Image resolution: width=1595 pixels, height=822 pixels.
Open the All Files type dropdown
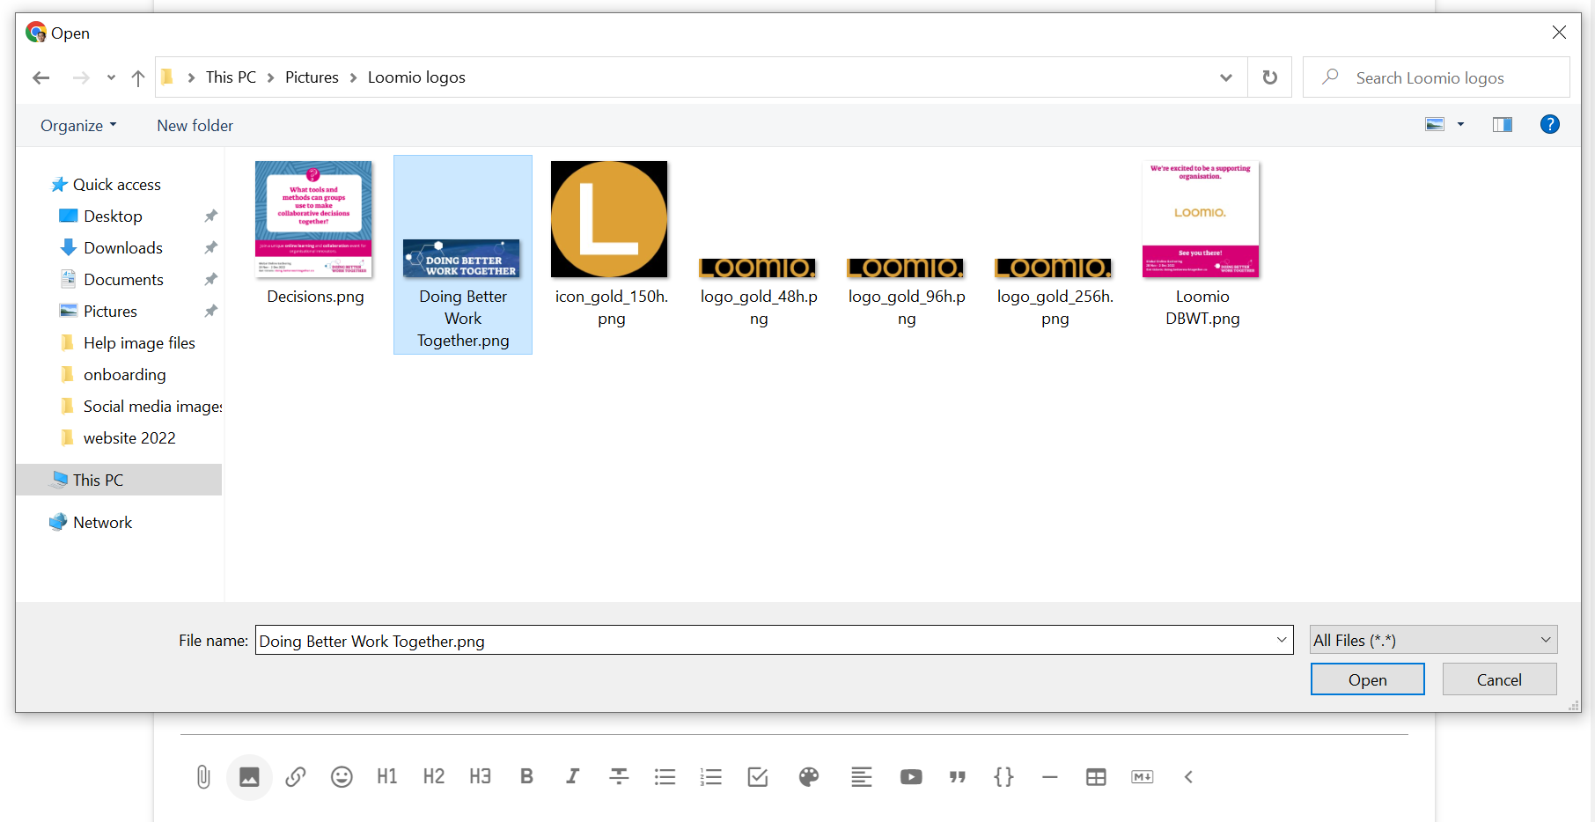(x=1432, y=640)
